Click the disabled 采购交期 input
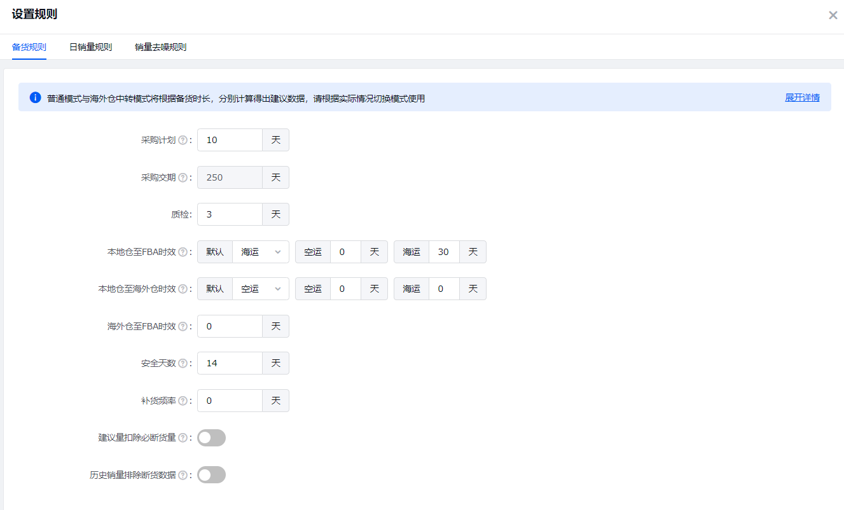This screenshot has height=510, width=844. point(230,177)
